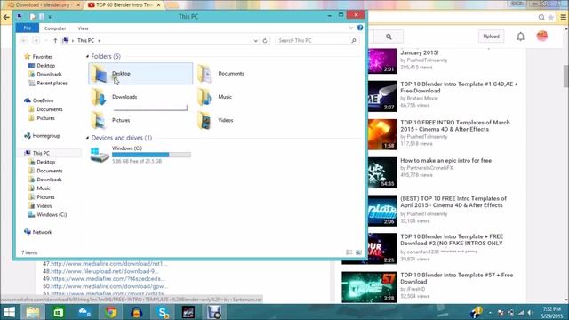Click the Explorer Help question mark icon

(360, 28)
